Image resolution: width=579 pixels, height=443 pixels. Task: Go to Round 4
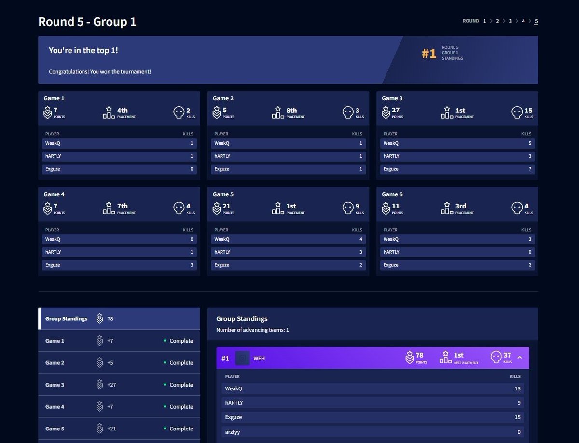click(523, 21)
